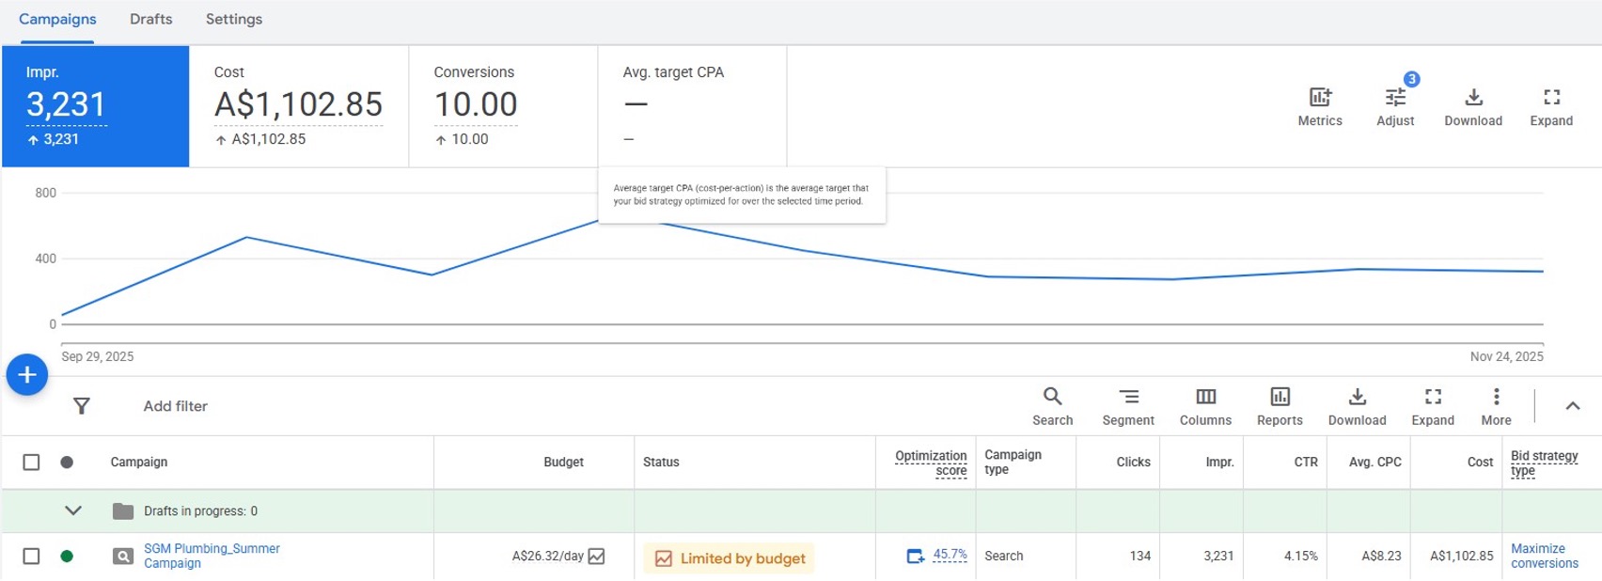Image resolution: width=1602 pixels, height=581 pixels.
Task: Sort by the Budget column header
Action: (563, 463)
